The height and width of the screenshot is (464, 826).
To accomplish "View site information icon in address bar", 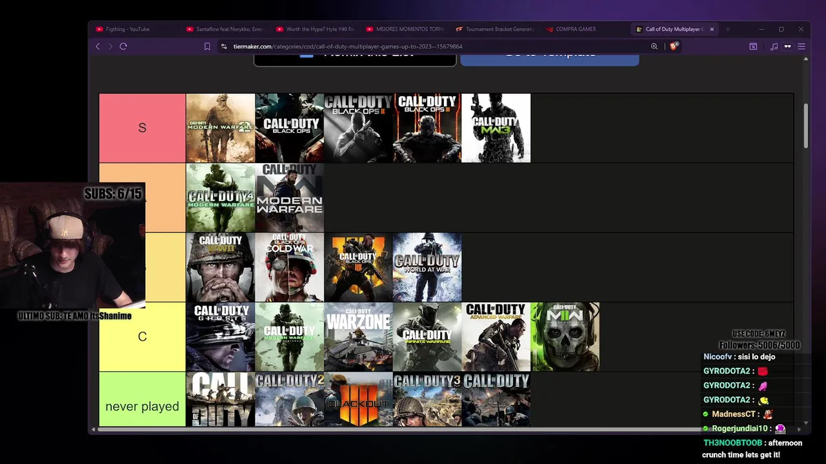I will pyautogui.click(x=224, y=46).
